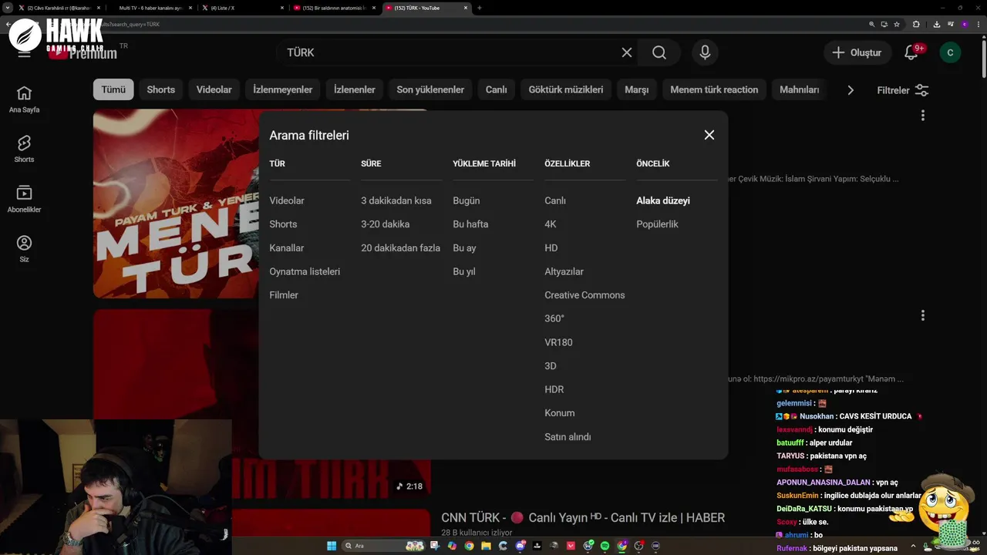Filter by type Filmler

284,295
